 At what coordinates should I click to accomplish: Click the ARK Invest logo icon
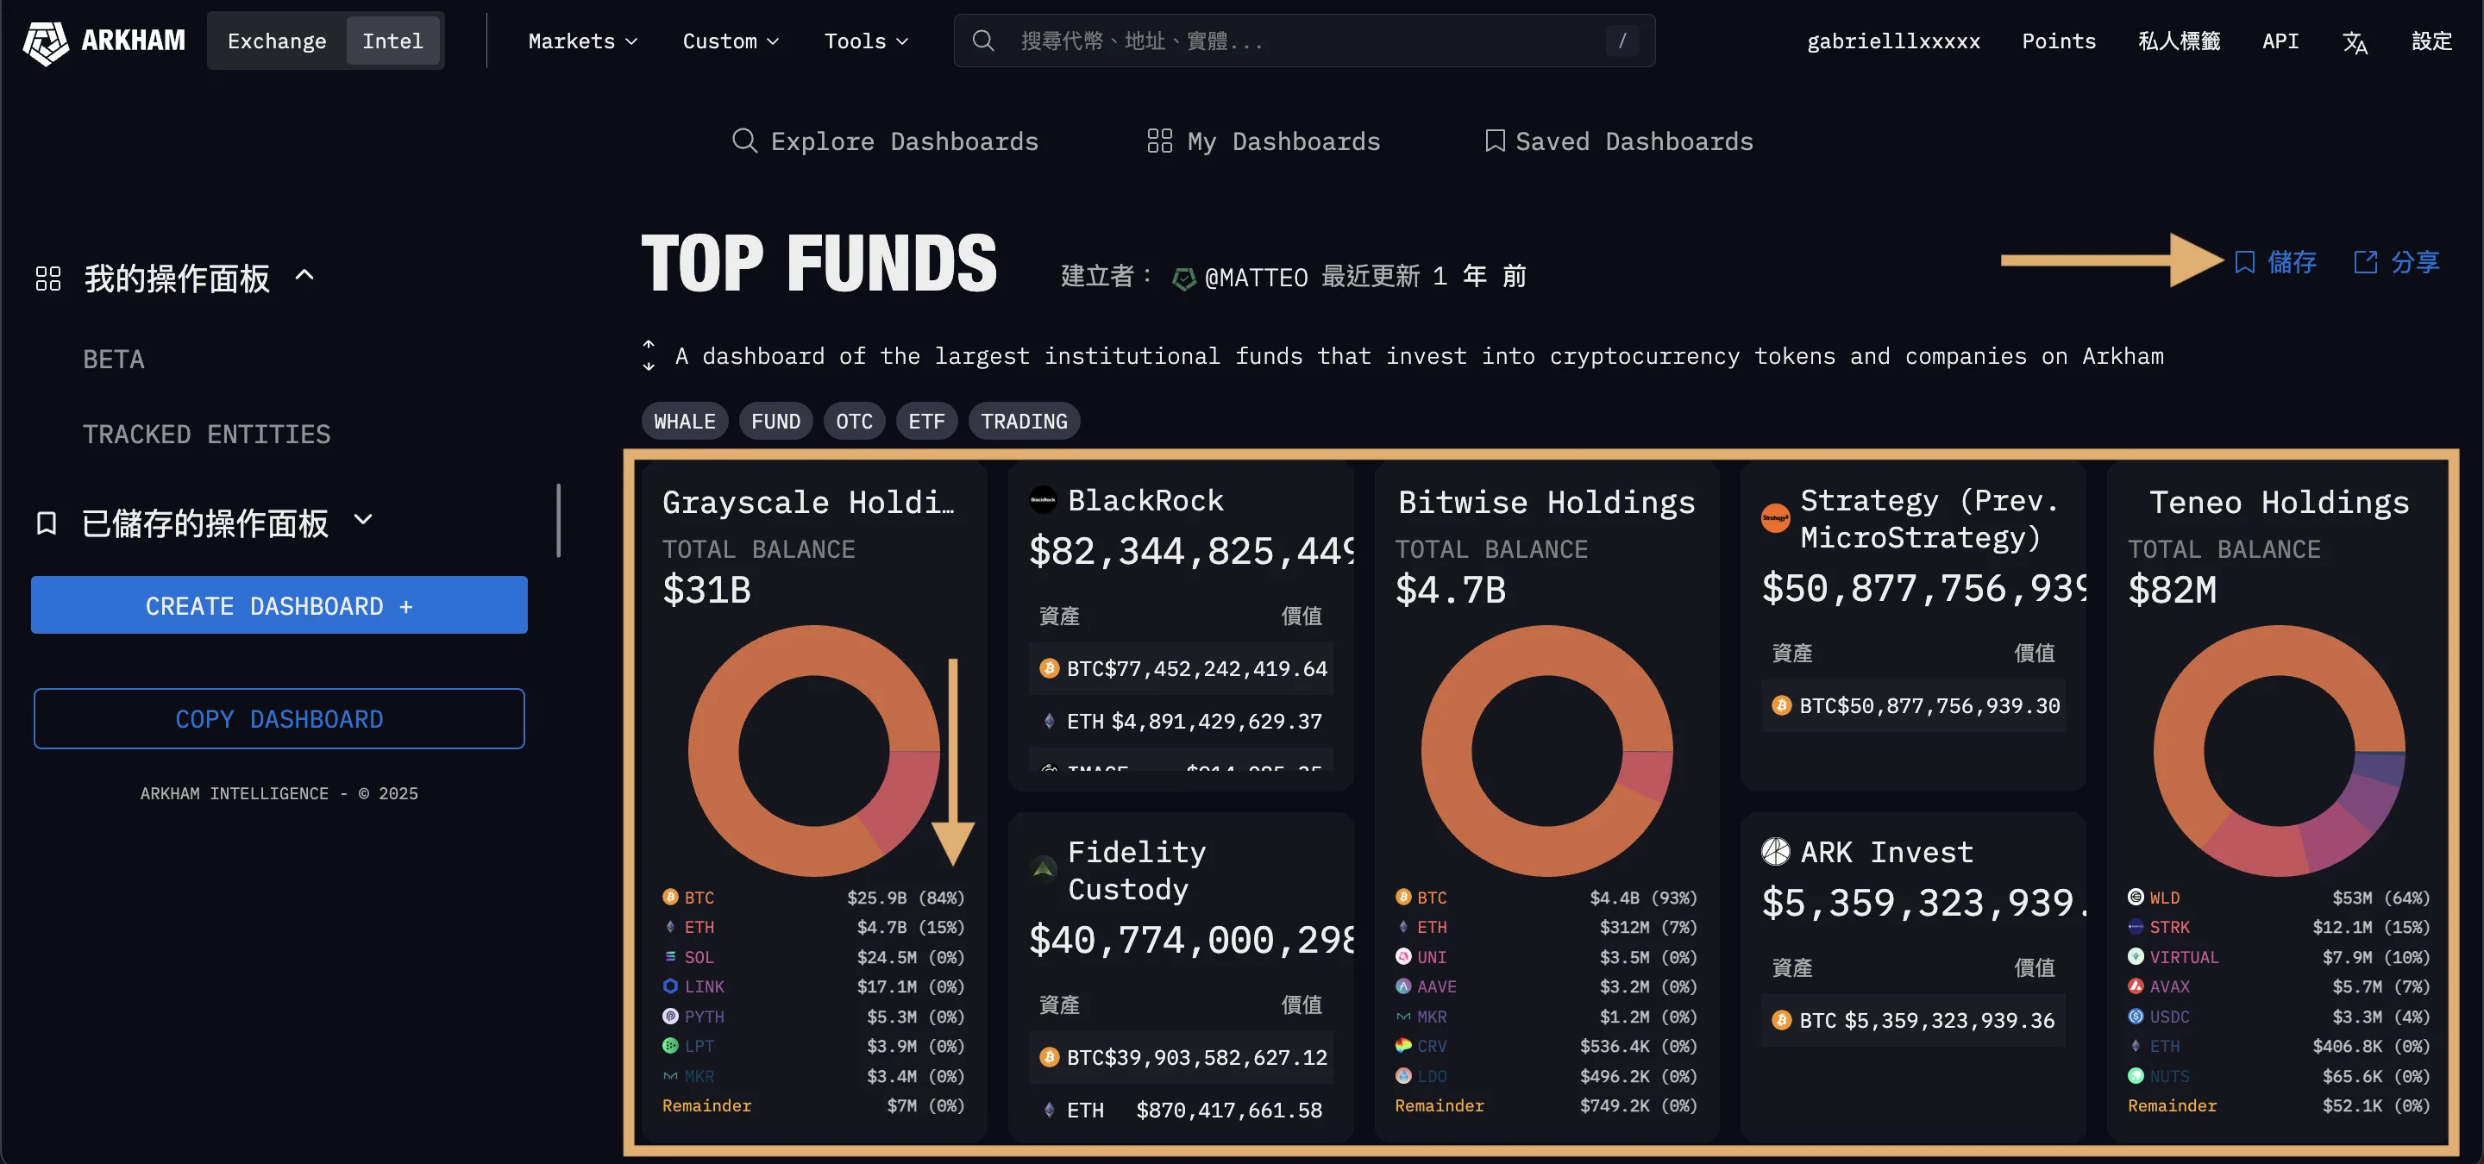click(1776, 852)
